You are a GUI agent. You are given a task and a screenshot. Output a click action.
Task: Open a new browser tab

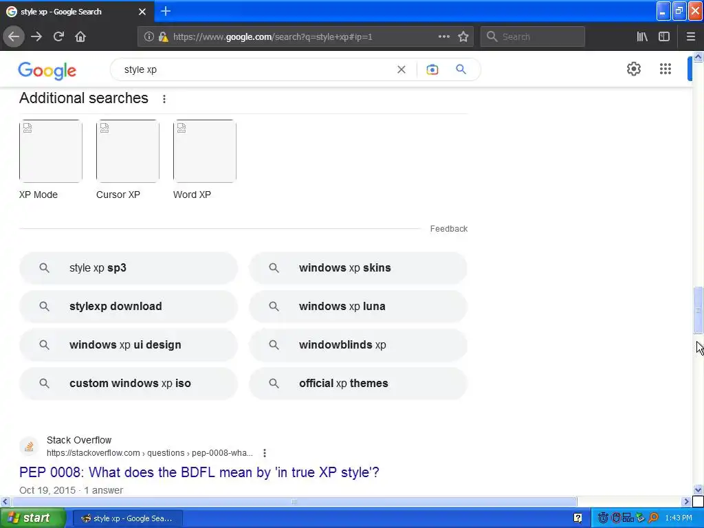click(x=166, y=11)
